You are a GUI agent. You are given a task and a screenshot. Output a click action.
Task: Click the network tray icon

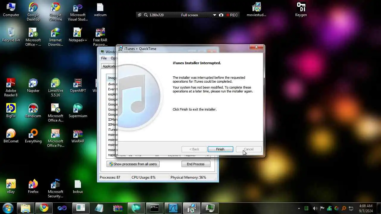point(351,208)
